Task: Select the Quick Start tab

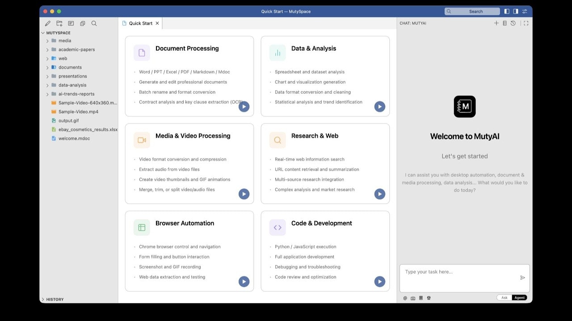Action: 140,23
